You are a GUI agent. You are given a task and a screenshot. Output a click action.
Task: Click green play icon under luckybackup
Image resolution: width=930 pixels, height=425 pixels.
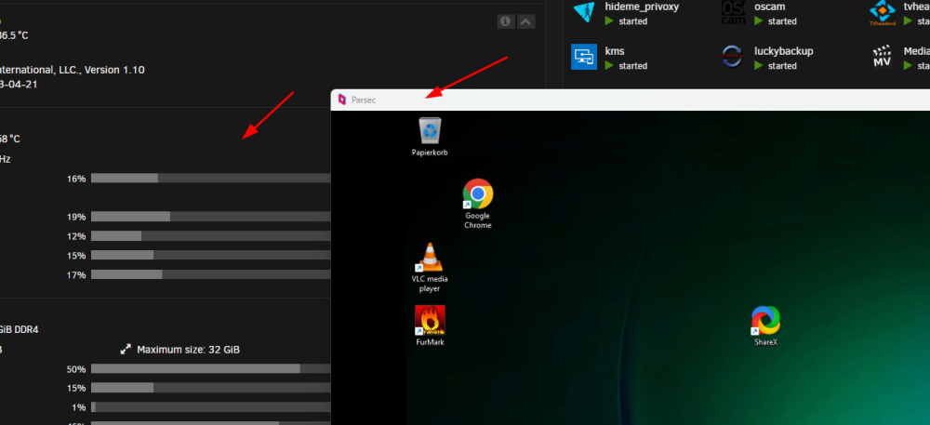tap(759, 65)
